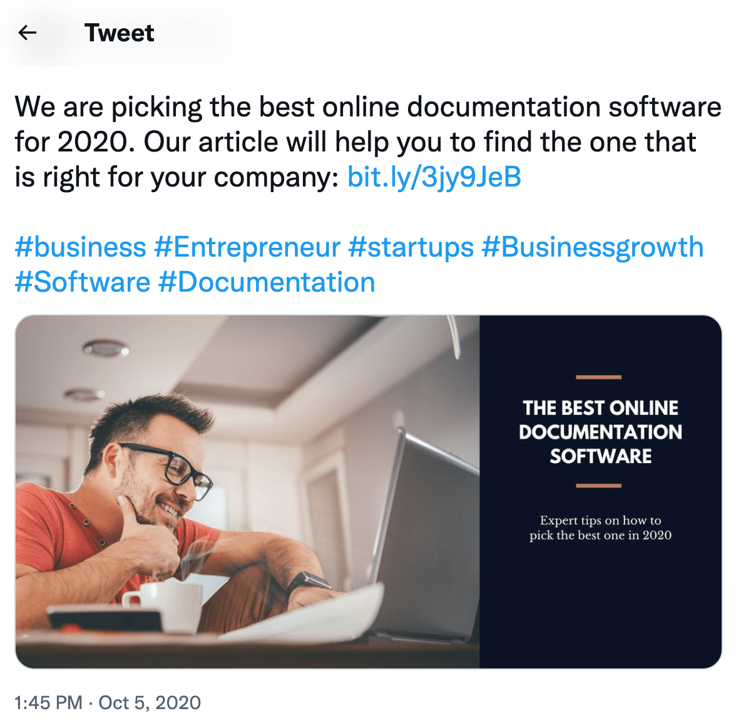Click the #Entrepreneur hashtag
The image size is (736, 721).
coord(247,247)
